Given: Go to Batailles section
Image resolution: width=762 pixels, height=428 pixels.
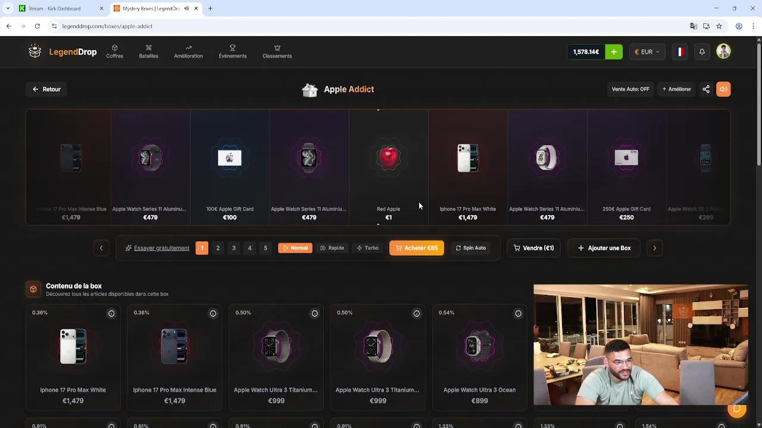Looking at the screenshot, I should pyautogui.click(x=148, y=52).
